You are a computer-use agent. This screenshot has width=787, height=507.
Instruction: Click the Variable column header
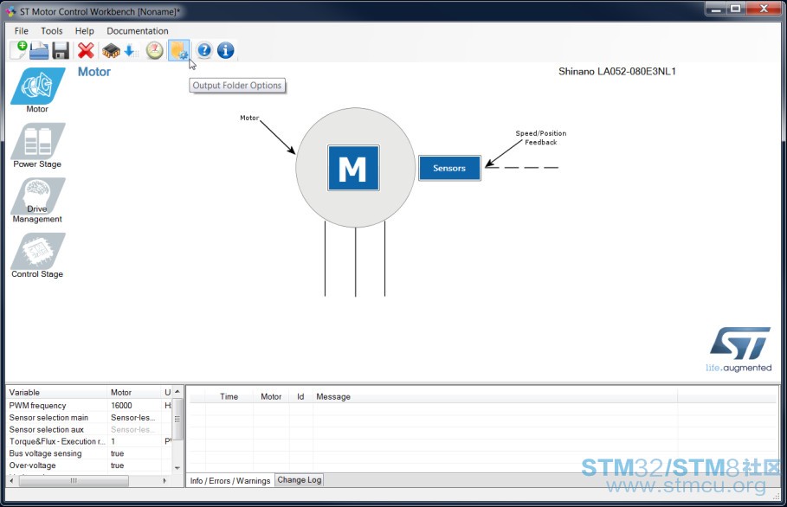click(57, 392)
